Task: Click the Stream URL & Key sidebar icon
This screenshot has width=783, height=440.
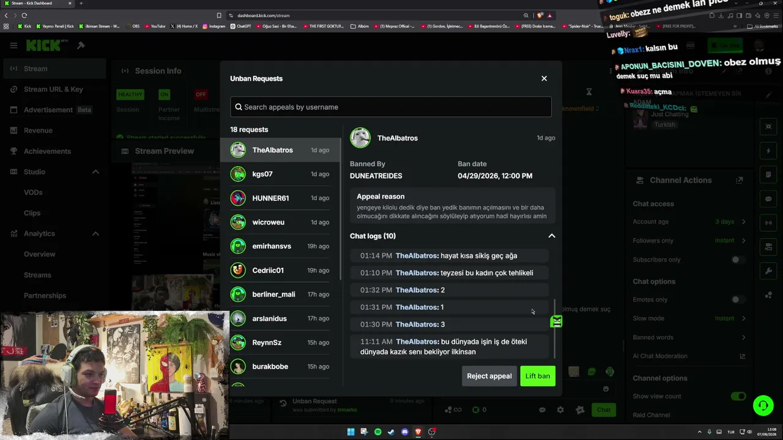Action: (13, 89)
